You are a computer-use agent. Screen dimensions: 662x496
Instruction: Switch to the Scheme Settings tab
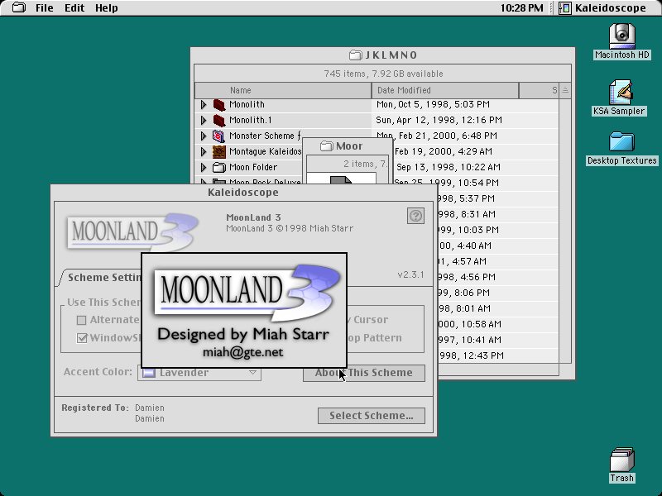click(103, 278)
